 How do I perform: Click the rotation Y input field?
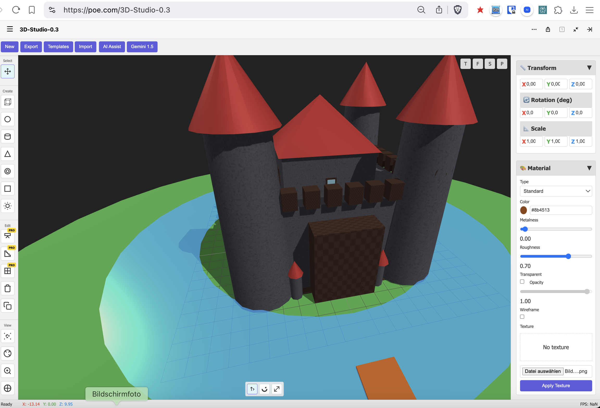coord(556,113)
